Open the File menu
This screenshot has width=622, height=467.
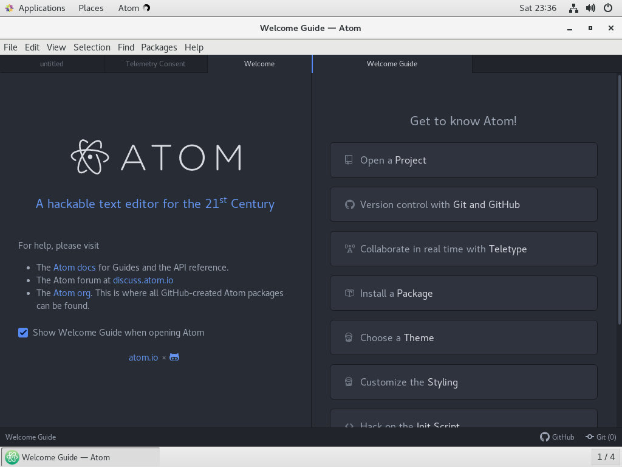pos(10,47)
